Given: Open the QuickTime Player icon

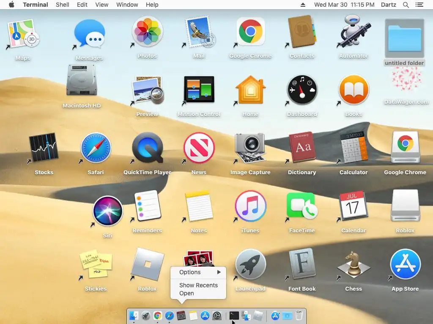Looking at the screenshot, I should [147, 148].
